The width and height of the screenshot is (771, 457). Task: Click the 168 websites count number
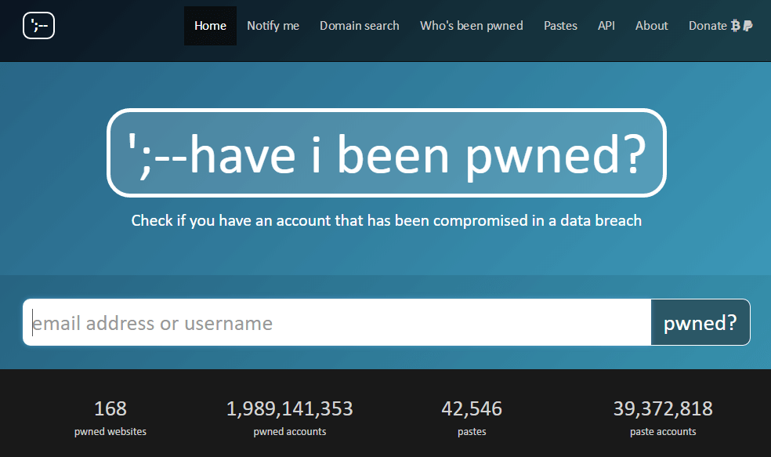click(110, 408)
